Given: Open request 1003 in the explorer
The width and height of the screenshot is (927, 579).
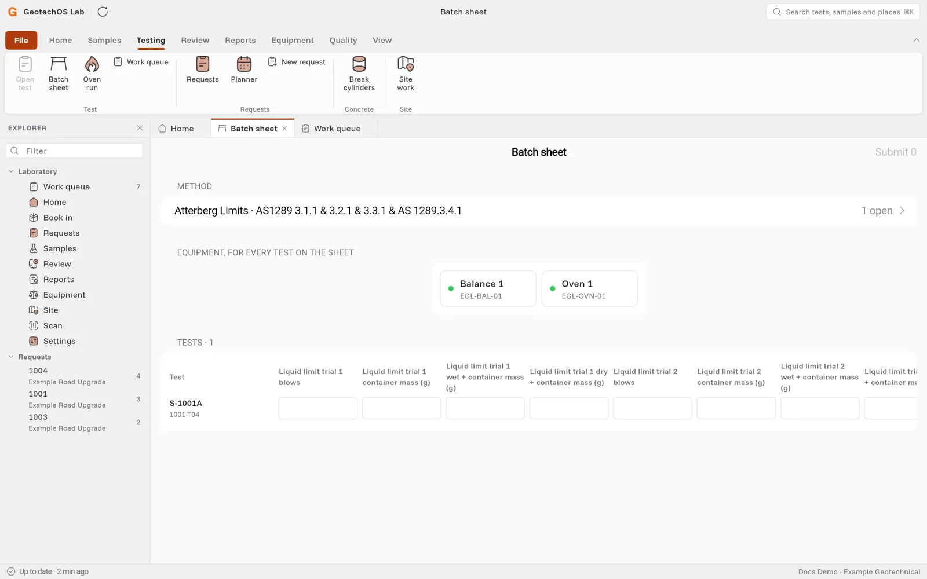Looking at the screenshot, I should [x=74, y=422].
